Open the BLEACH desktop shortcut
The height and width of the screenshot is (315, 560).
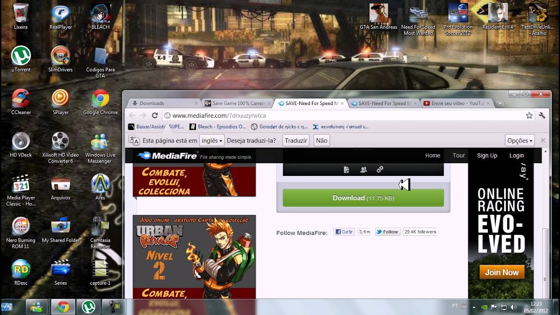[100, 17]
